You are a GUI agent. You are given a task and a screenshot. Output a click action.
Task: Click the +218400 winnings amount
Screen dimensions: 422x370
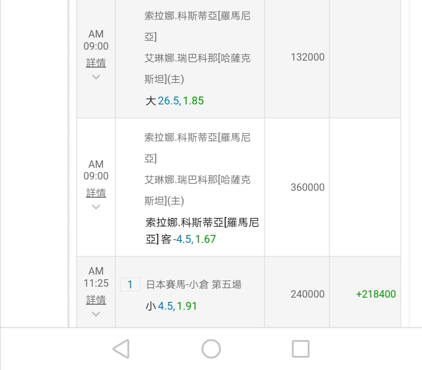pyautogui.click(x=376, y=294)
